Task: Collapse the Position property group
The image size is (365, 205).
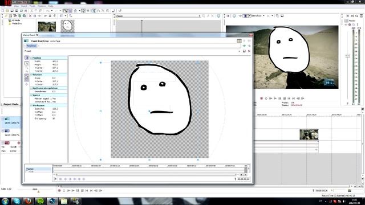Action: [x=31, y=58]
